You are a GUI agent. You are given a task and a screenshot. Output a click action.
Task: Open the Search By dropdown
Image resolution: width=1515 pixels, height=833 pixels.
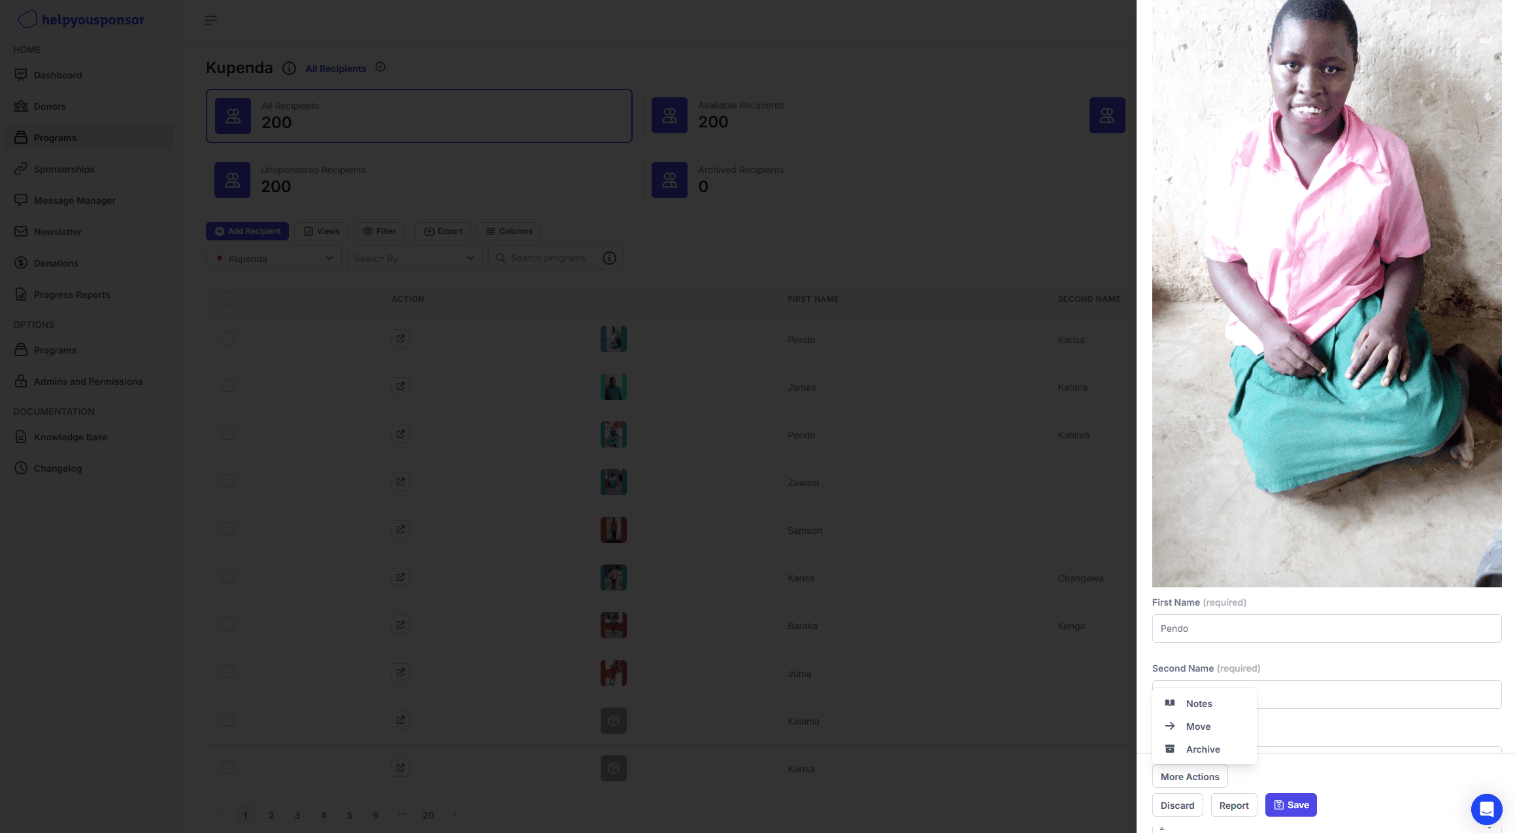tap(414, 258)
